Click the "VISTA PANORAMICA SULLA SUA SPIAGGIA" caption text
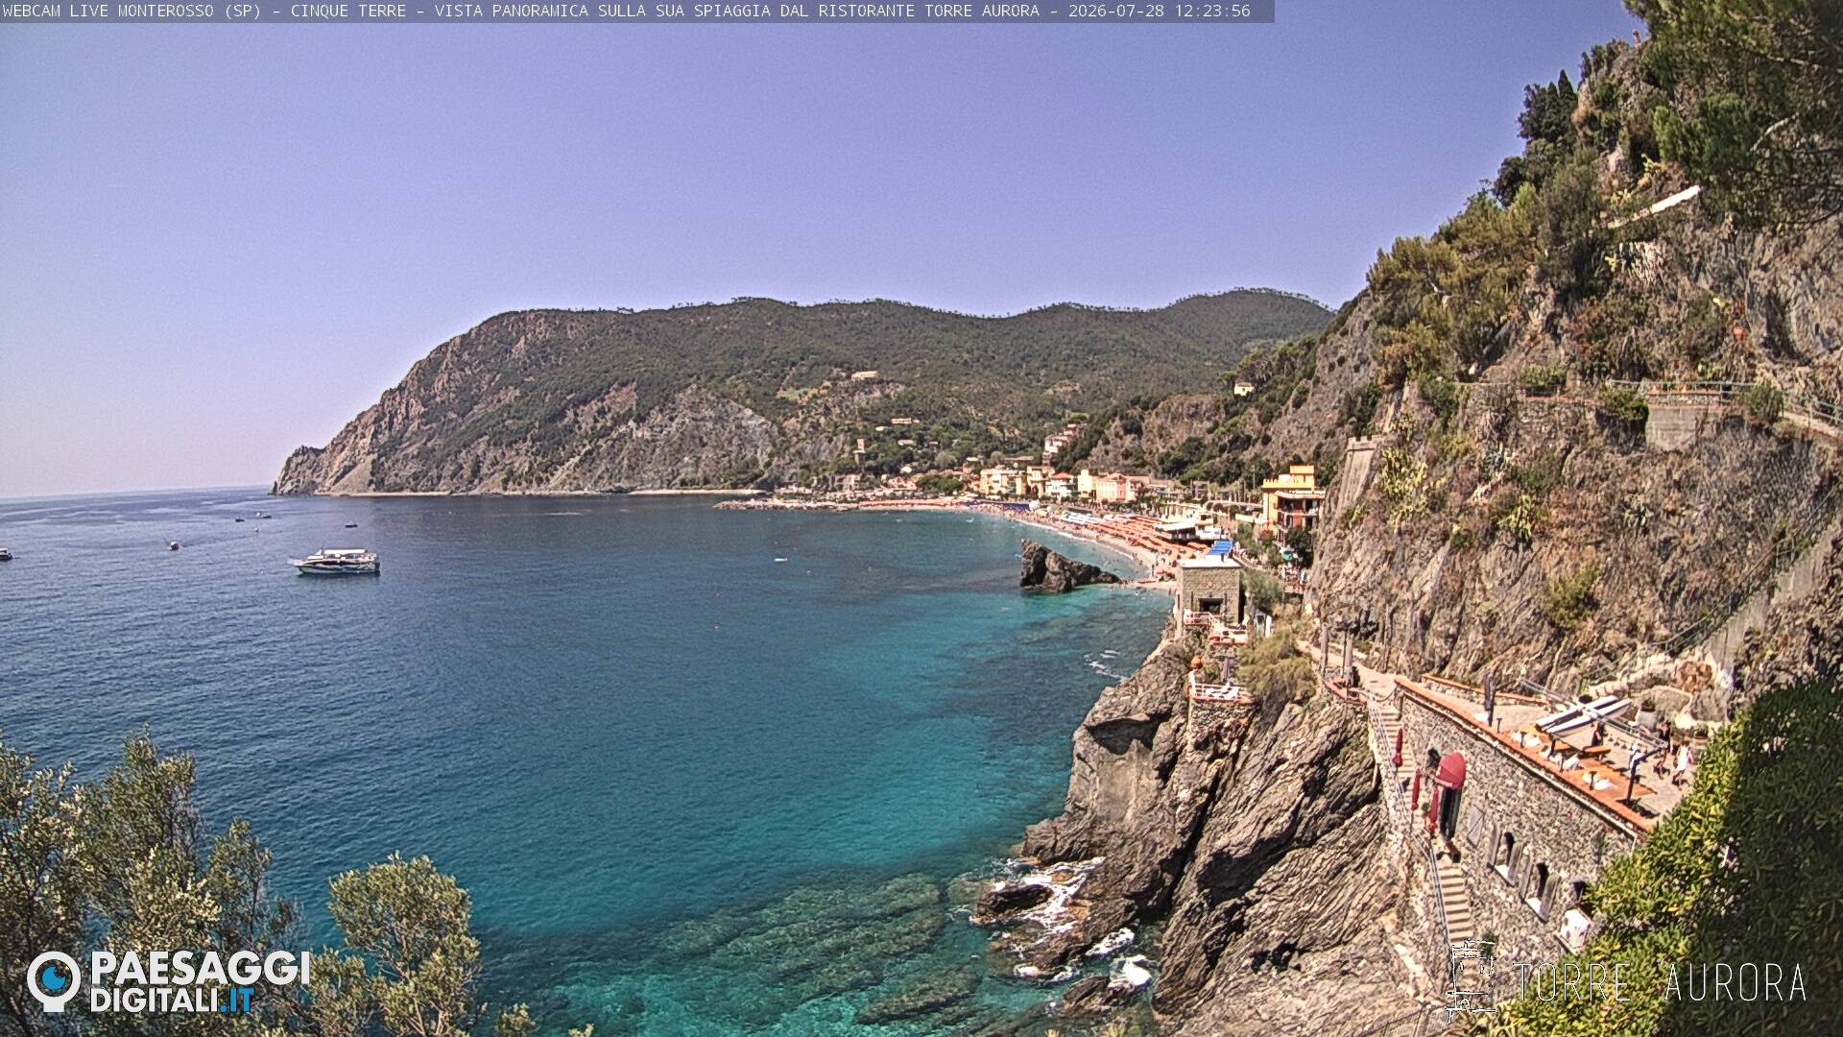 coord(603,11)
